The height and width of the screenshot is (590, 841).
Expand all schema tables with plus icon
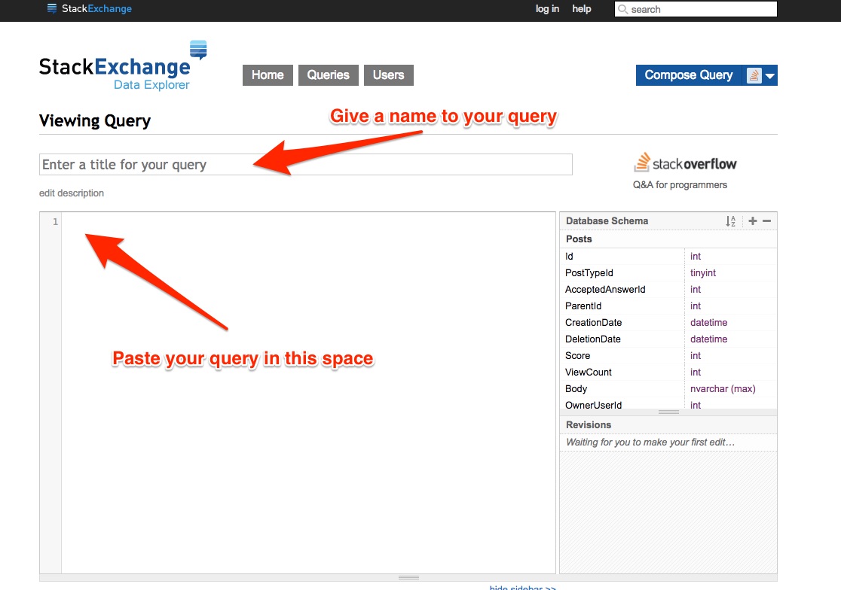click(x=753, y=220)
